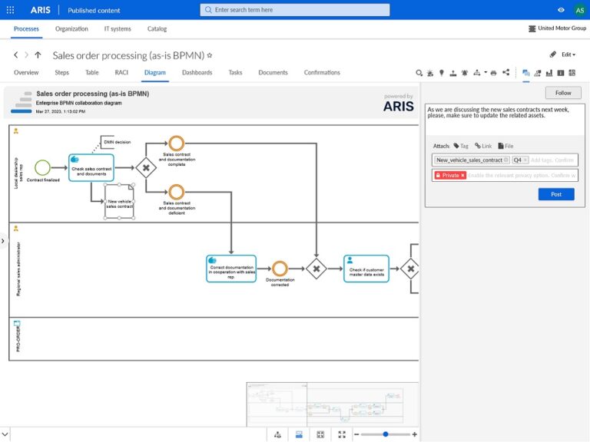Screen dimensions: 590x442
Task: Open the ARIS app launcher grid
Action: 11,10
